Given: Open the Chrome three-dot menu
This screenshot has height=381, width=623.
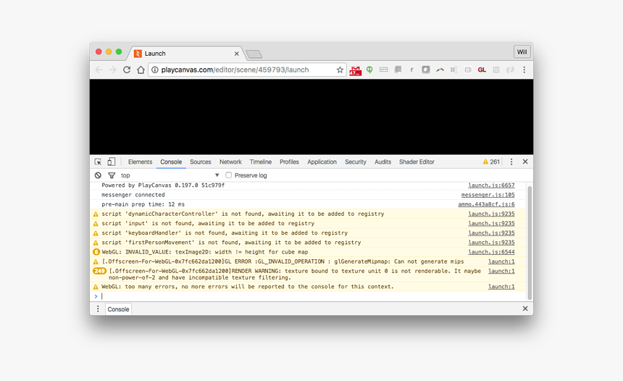Looking at the screenshot, I should pyautogui.click(x=524, y=70).
